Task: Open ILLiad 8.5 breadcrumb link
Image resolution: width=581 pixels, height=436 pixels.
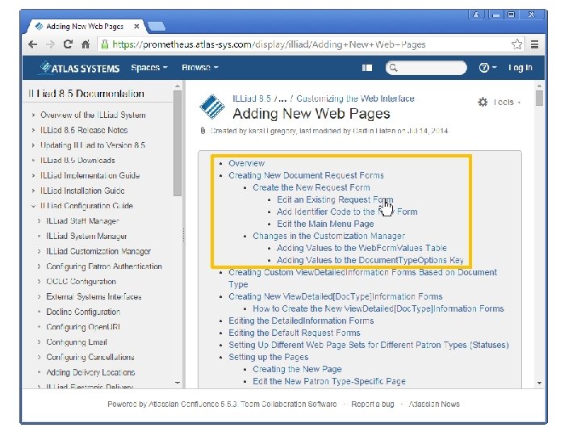Action: 252,99
